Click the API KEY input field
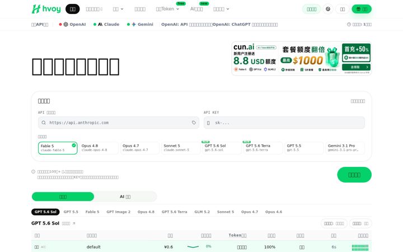 (x=284, y=123)
